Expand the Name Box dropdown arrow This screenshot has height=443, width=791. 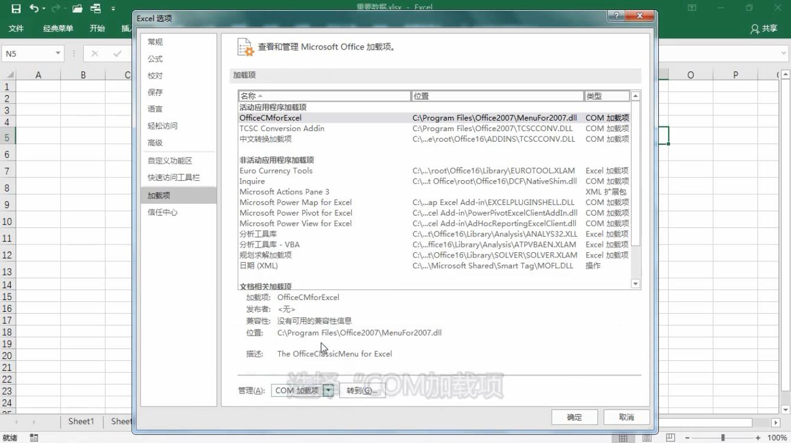click(58, 53)
